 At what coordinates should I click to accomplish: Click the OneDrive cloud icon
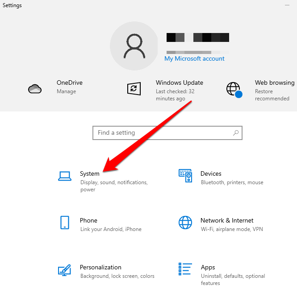click(x=35, y=88)
